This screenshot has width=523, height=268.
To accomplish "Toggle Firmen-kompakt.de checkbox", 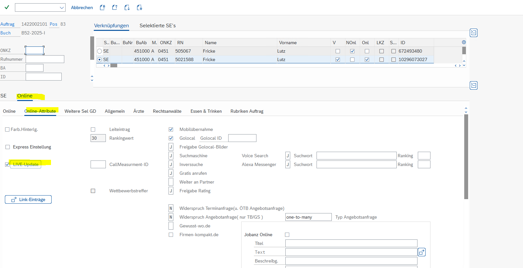I will tap(171, 235).
